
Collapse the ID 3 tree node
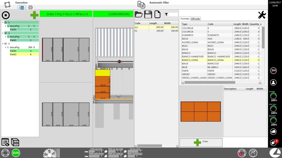point(3,44)
